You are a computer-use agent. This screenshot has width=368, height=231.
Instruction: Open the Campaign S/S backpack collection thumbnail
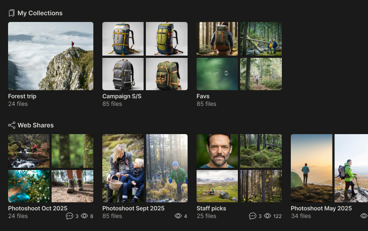coord(145,56)
